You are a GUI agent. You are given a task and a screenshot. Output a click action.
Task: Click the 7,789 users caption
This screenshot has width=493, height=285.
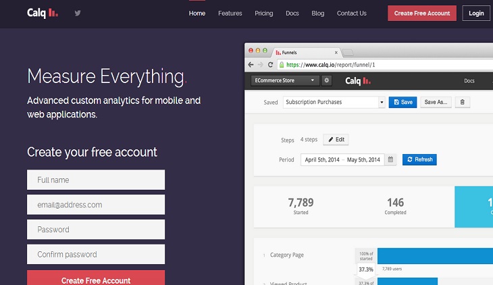392,269
